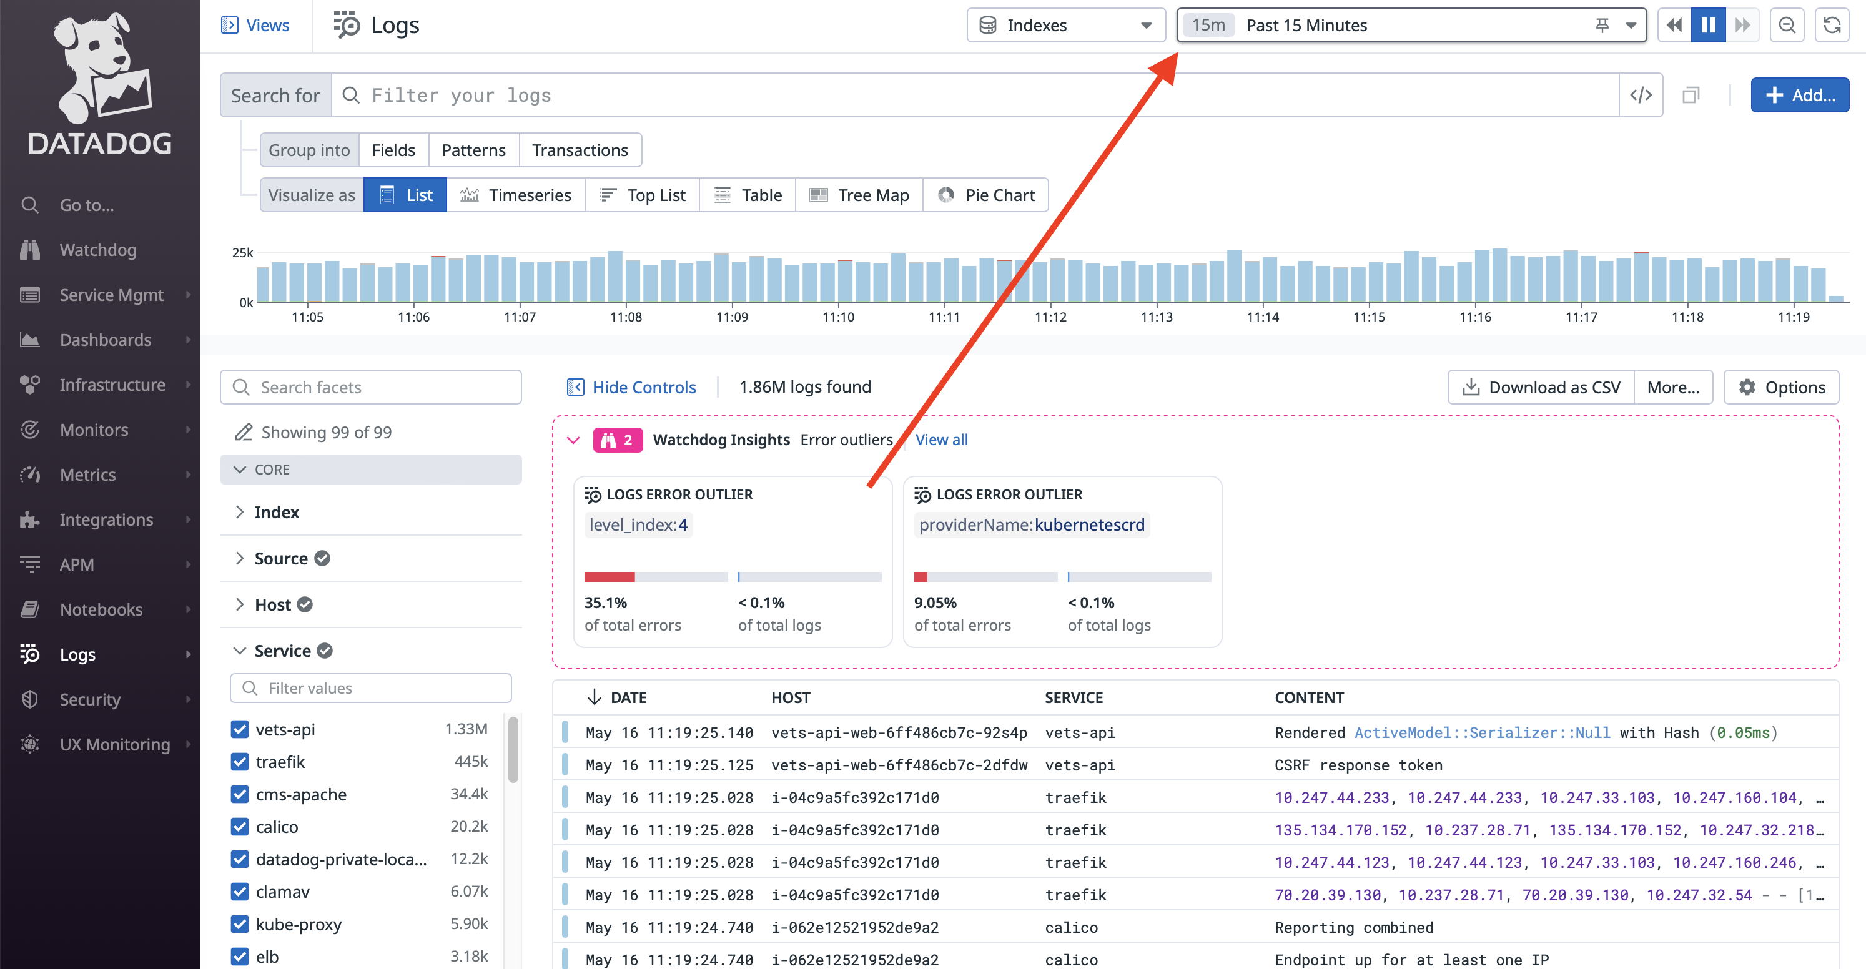1866x969 pixels.
Task: Click the rewind logs stream button
Action: point(1675,25)
